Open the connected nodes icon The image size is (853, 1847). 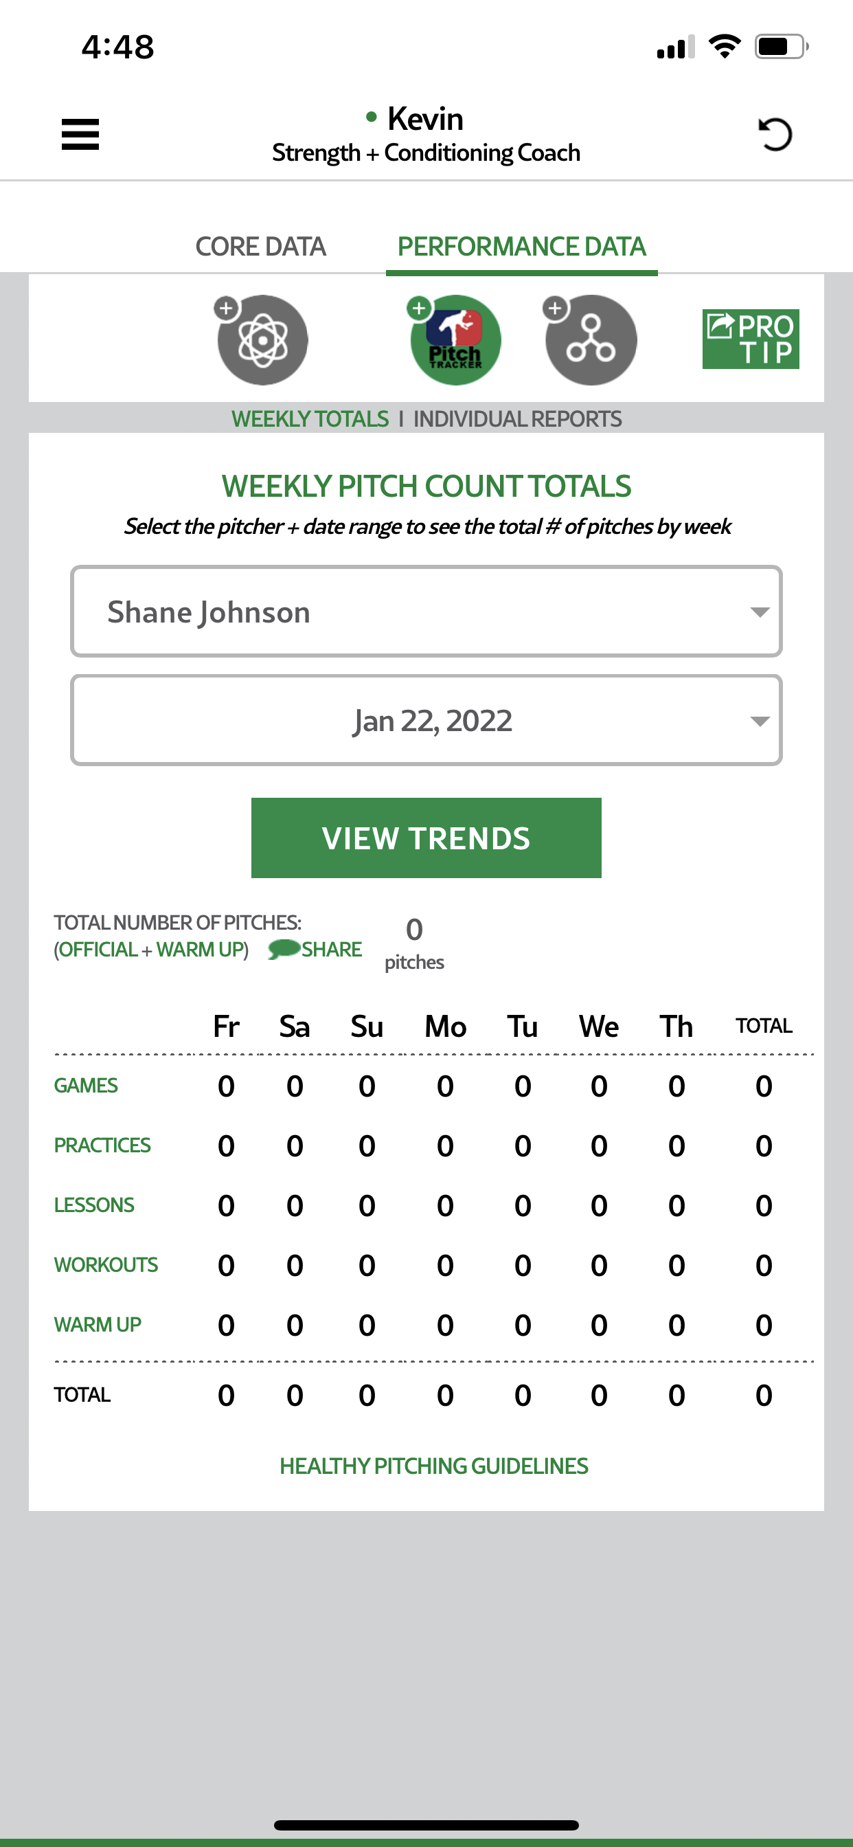591,340
